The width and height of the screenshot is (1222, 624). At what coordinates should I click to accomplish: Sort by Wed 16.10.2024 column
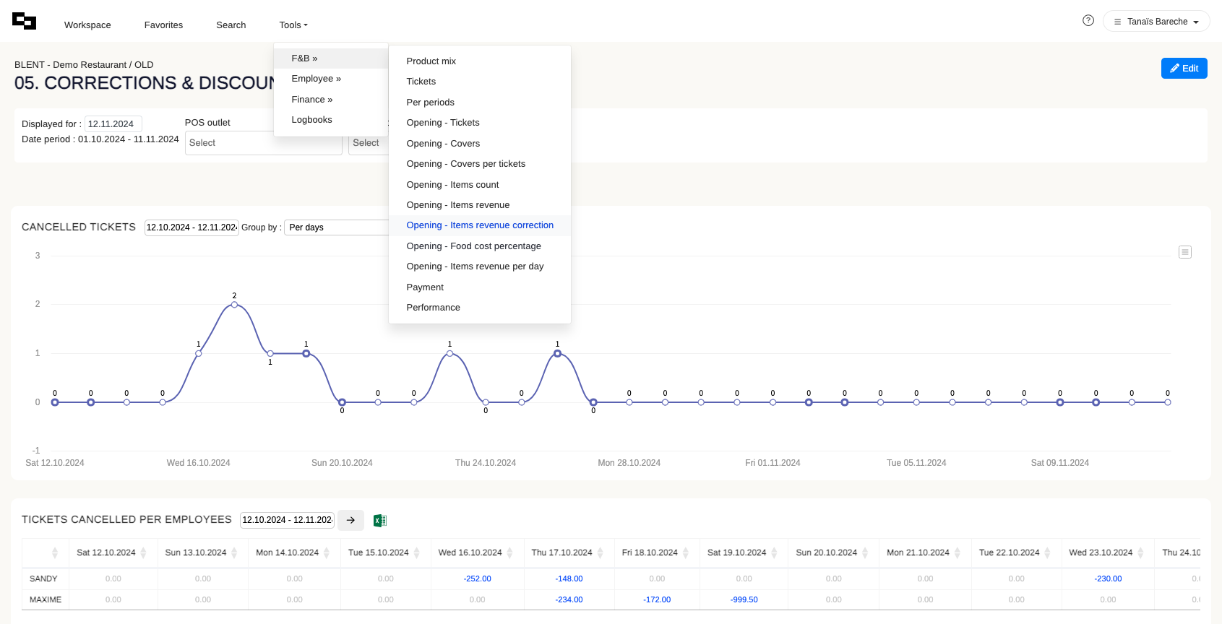509,553
